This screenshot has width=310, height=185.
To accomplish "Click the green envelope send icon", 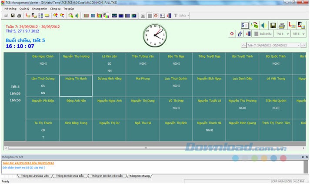I will [254, 26].
